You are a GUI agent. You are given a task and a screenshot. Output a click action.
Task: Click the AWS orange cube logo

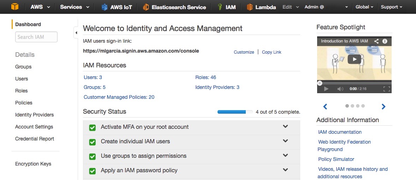[x=14, y=7]
